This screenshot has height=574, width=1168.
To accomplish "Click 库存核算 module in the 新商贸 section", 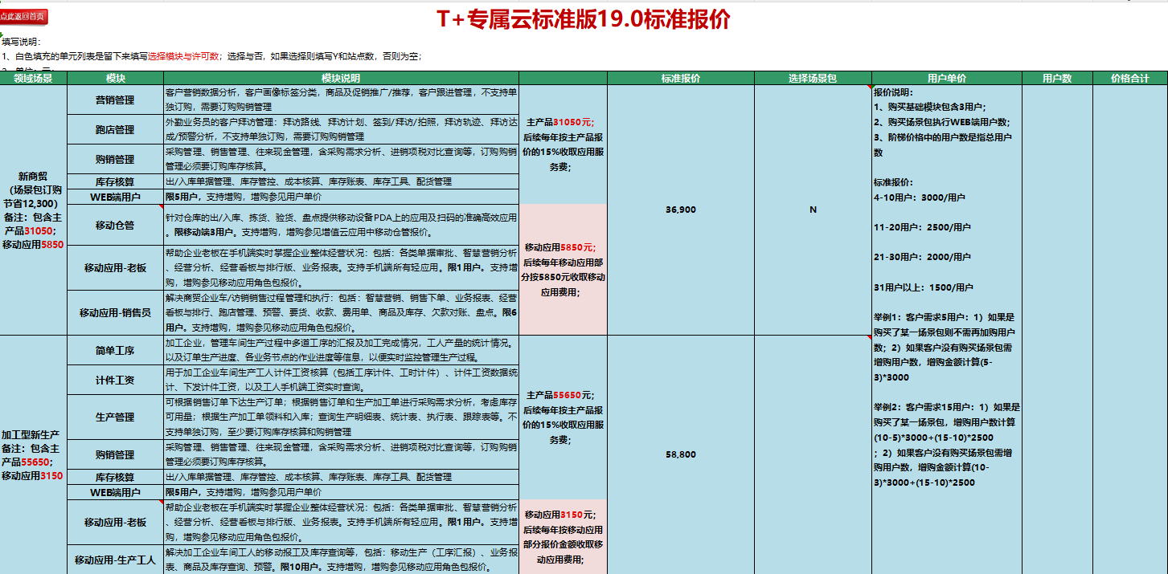I will tap(115, 182).
